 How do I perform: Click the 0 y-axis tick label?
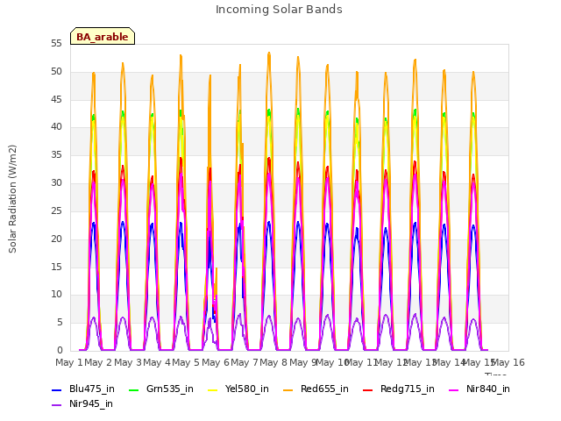point(60,350)
